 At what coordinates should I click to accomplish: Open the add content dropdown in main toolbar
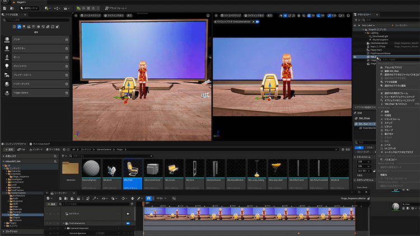(x=48, y=8)
